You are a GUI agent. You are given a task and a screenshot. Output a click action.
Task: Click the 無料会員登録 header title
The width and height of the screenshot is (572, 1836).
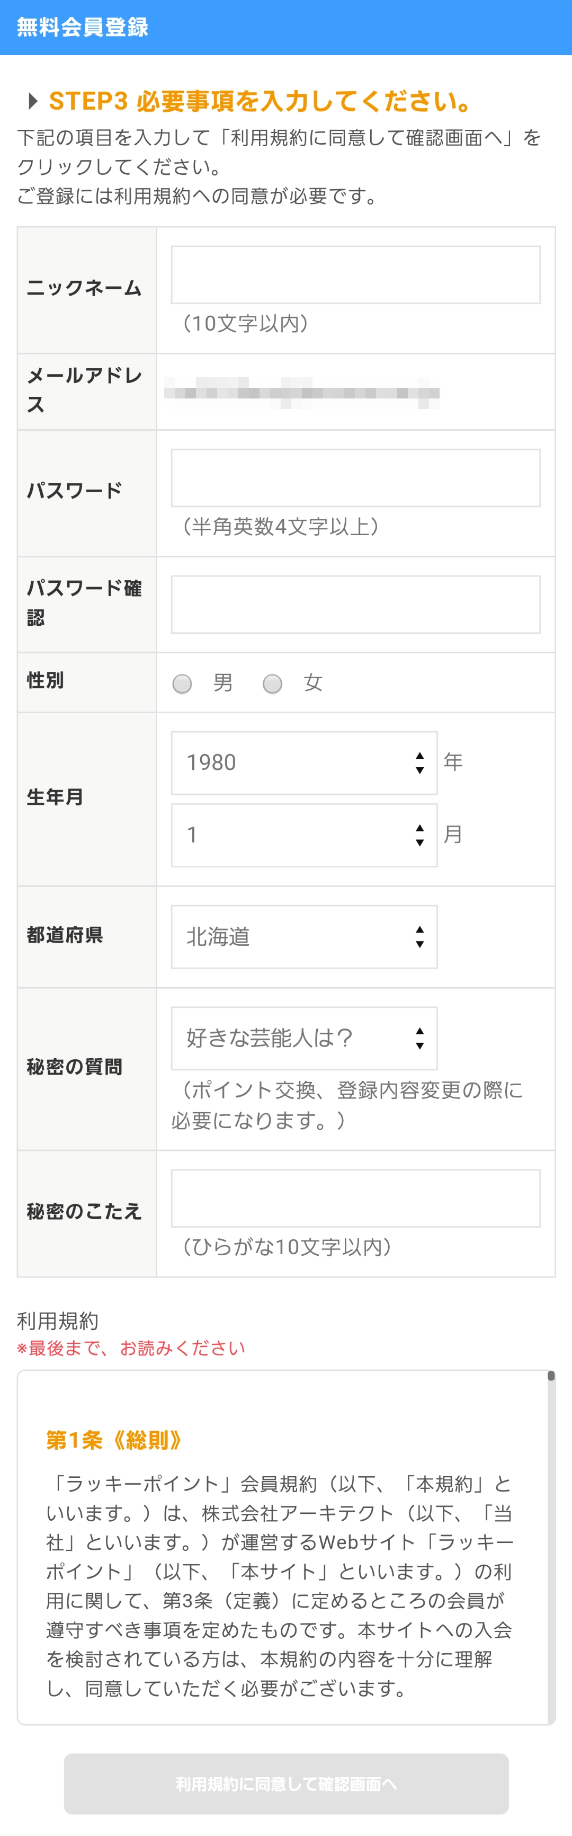click(x=83, y=27)
